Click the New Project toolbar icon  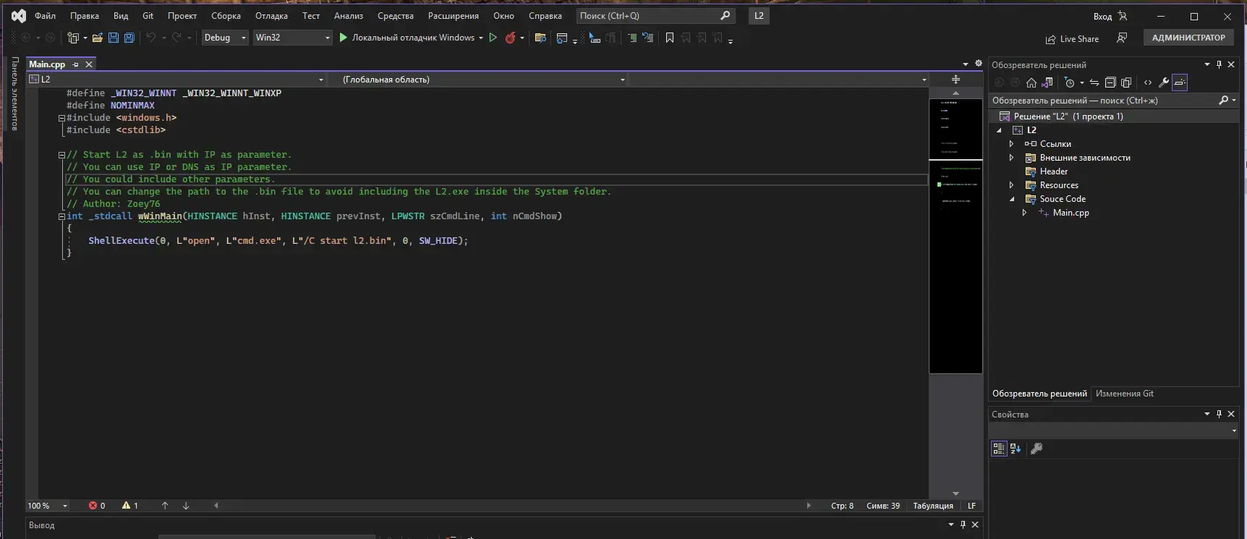(x=73, y=38)
